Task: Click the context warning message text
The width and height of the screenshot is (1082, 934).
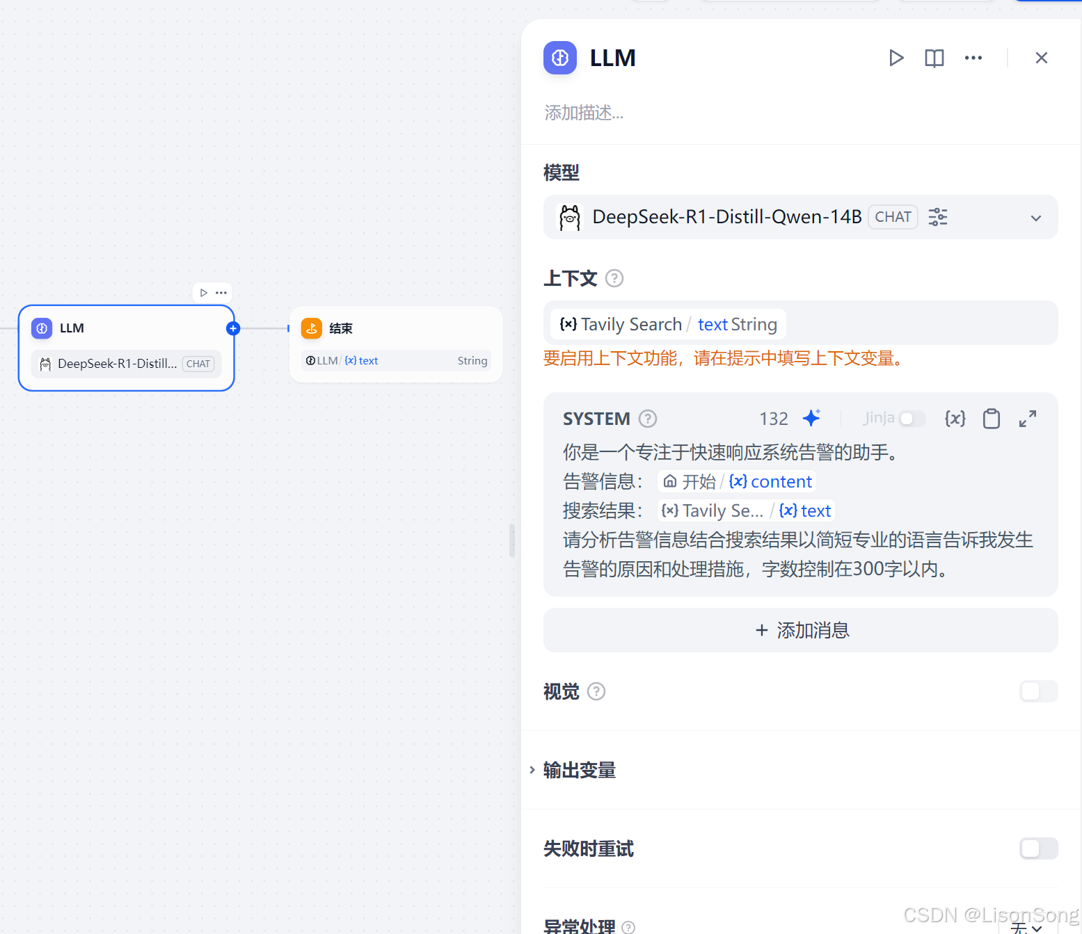Action: 724,358
